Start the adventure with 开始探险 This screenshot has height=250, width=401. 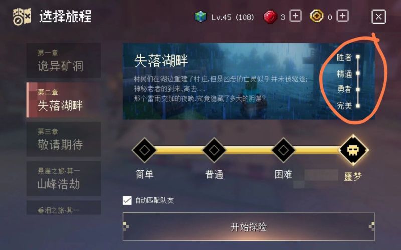[x=249, y=227]
